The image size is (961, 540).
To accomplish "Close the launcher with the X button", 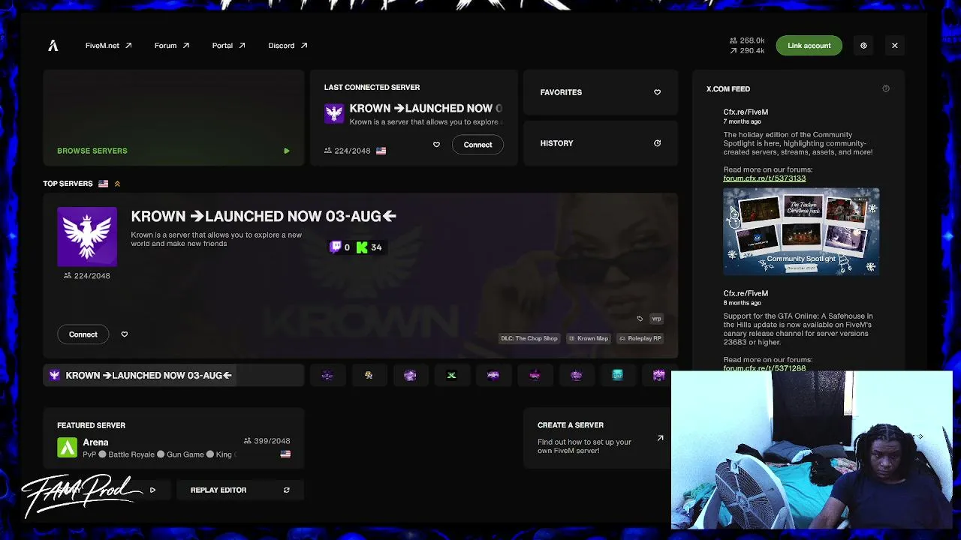I will pos(895,46).
